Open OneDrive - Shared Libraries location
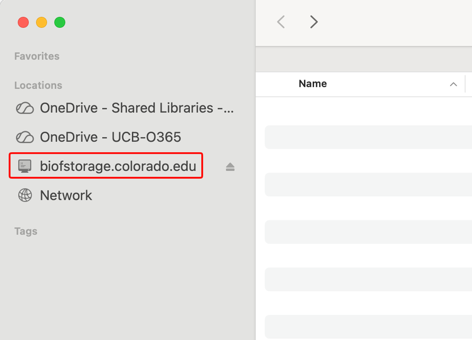The width and height of the screenshot is (472, 340). point(124,108)
